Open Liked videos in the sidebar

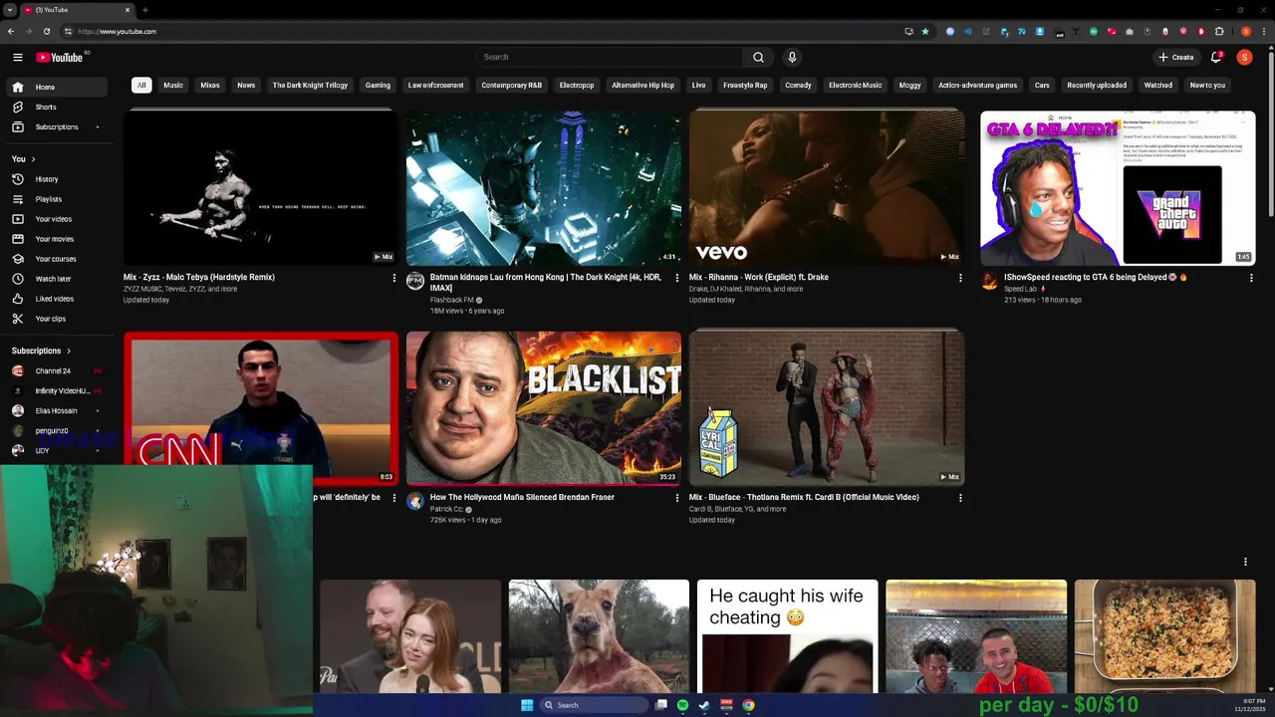click(x=56, y=299)
